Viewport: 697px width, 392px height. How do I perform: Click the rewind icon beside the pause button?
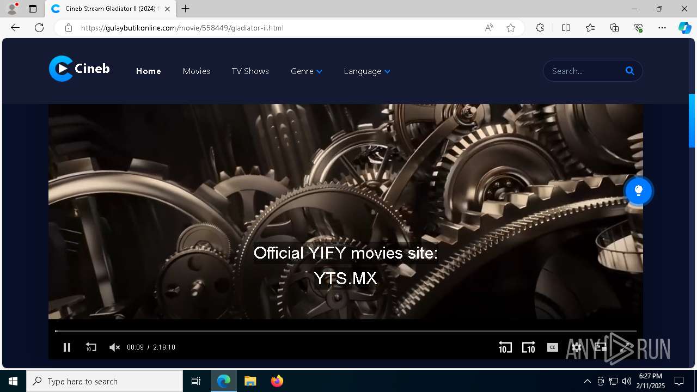point(91,347)
